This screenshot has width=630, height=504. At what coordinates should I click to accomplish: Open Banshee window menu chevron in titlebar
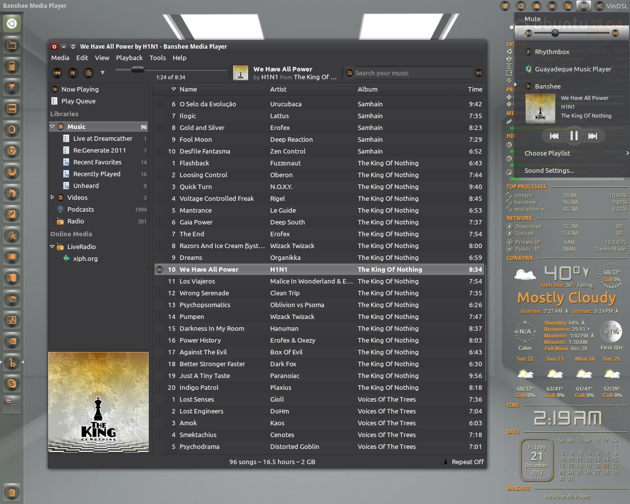click(64, 46)
